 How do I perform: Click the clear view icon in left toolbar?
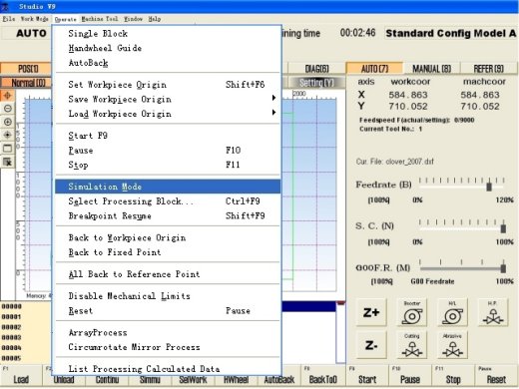[7, 162]
